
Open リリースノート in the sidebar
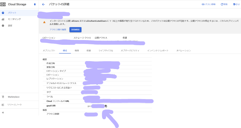click(x=15, y=105)
